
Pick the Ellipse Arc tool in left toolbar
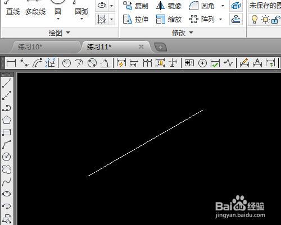7,206
